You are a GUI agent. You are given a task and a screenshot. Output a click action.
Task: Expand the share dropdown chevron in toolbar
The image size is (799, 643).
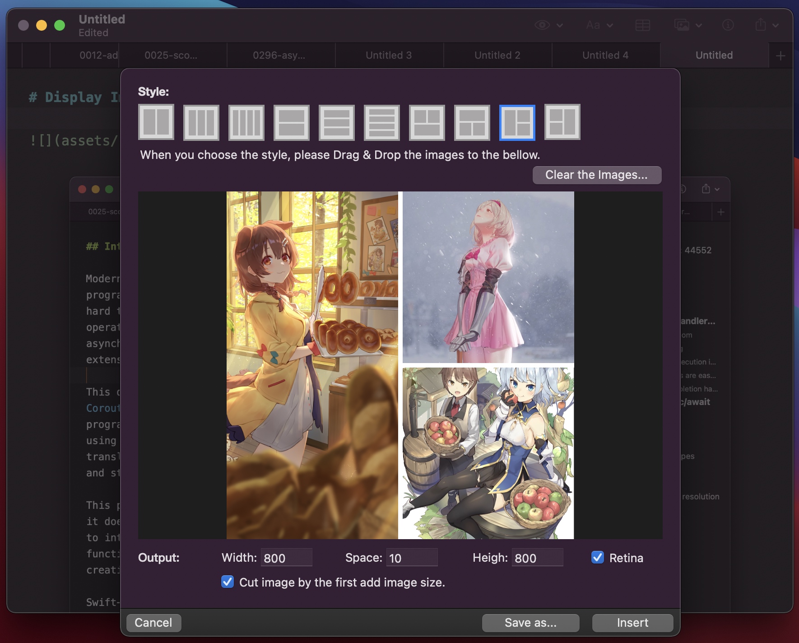point(776,25)
